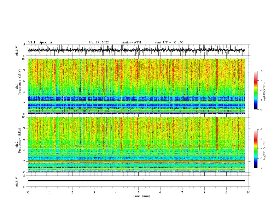Viewport: 280px width, 216px height.
Task: Select the date text "Mar.18, 2022"
Action: [99, 42]
